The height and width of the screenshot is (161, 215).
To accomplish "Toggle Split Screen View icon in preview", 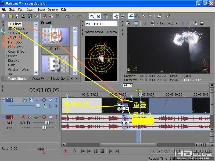I will pos(152,23).
